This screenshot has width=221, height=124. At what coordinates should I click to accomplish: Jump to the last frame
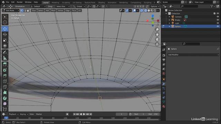point(90,114)
